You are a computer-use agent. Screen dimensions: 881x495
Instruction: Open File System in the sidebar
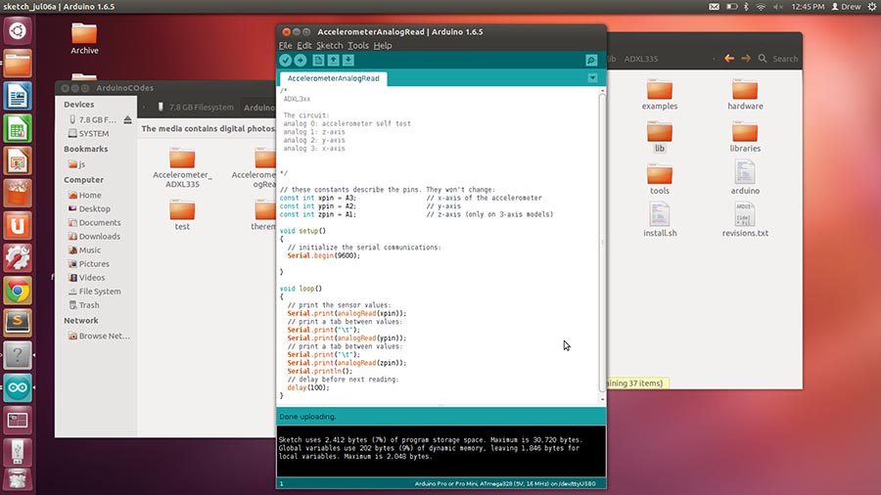[94, 292]
